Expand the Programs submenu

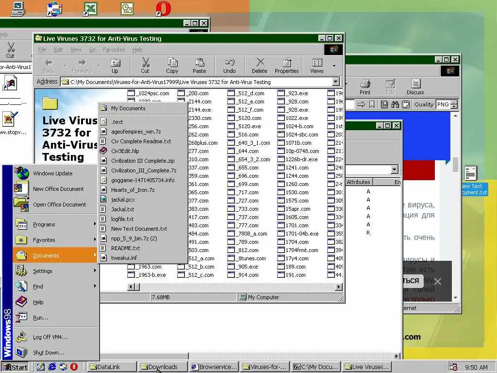(x=55, y=224)
